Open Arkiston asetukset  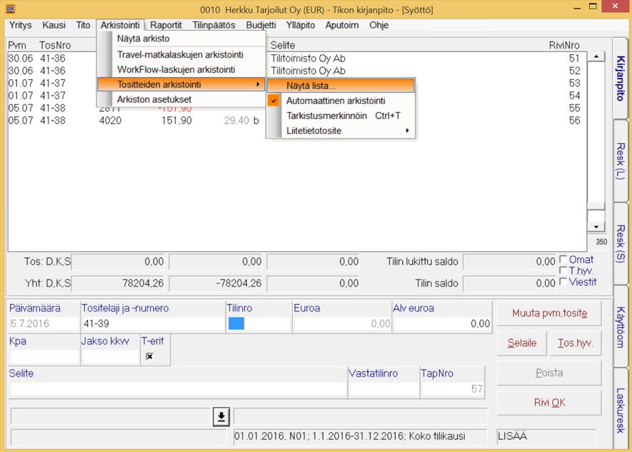(181, 99)
